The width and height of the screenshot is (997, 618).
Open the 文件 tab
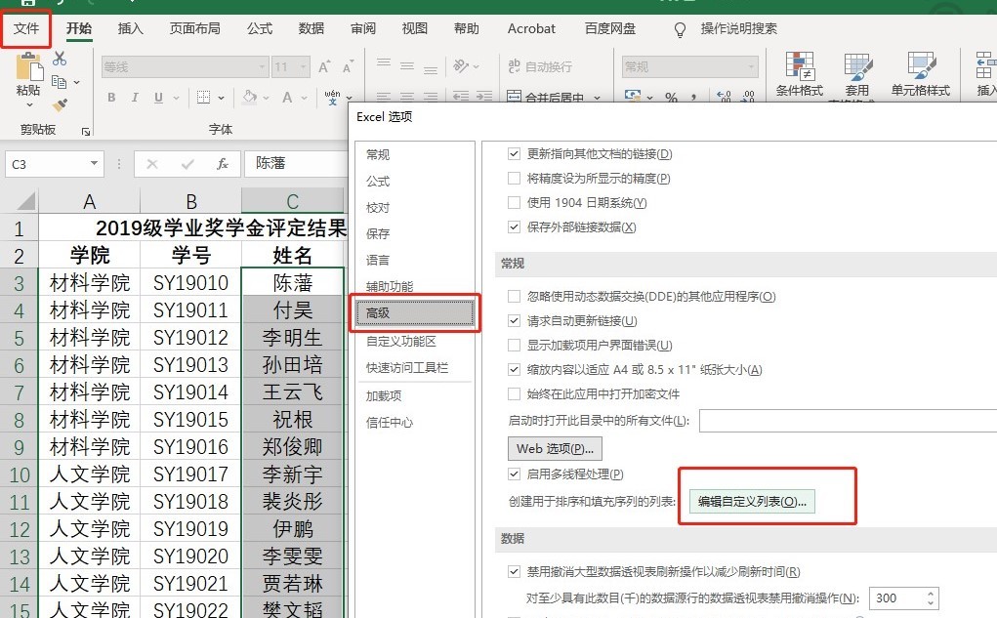[x=26, y=28]
